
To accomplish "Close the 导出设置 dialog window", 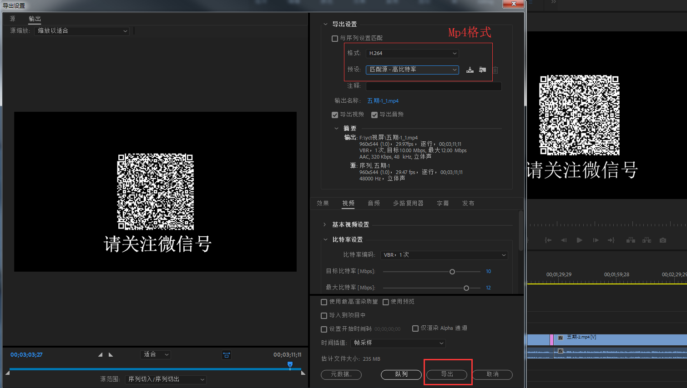I will click(x=514, y=4).
